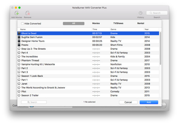Click cloud icon for Vampire Hunting Kit / Meteorite
The height and width of the screenshot is (125, 179).
19,64
